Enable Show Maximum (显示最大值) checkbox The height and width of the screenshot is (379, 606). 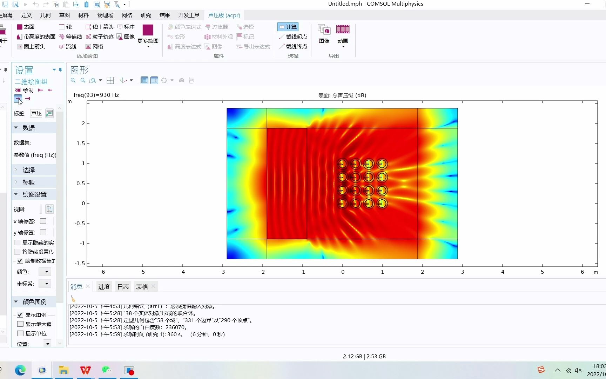tap(20, 324)
